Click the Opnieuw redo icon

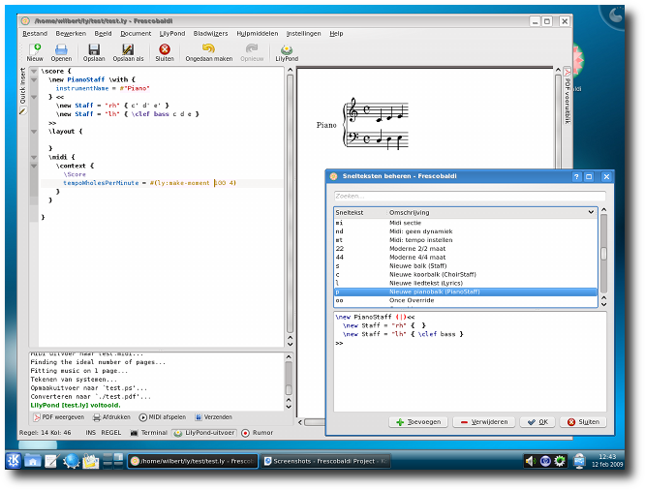252,52
